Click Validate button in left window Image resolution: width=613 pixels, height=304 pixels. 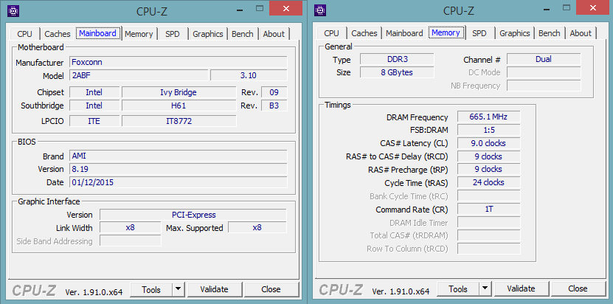[x=214, y=289]
